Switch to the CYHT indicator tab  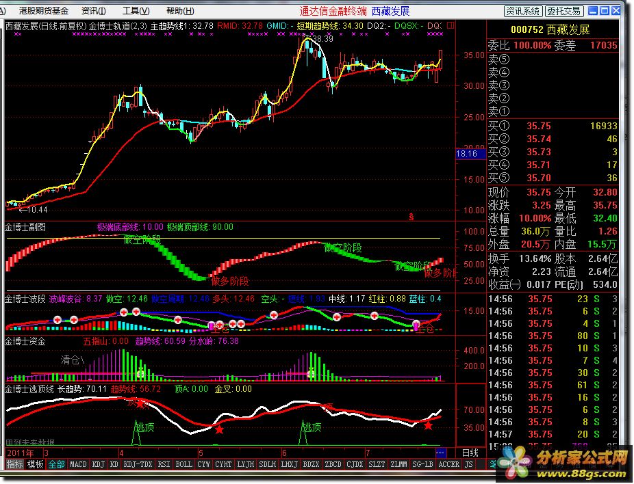coord(224,464)
